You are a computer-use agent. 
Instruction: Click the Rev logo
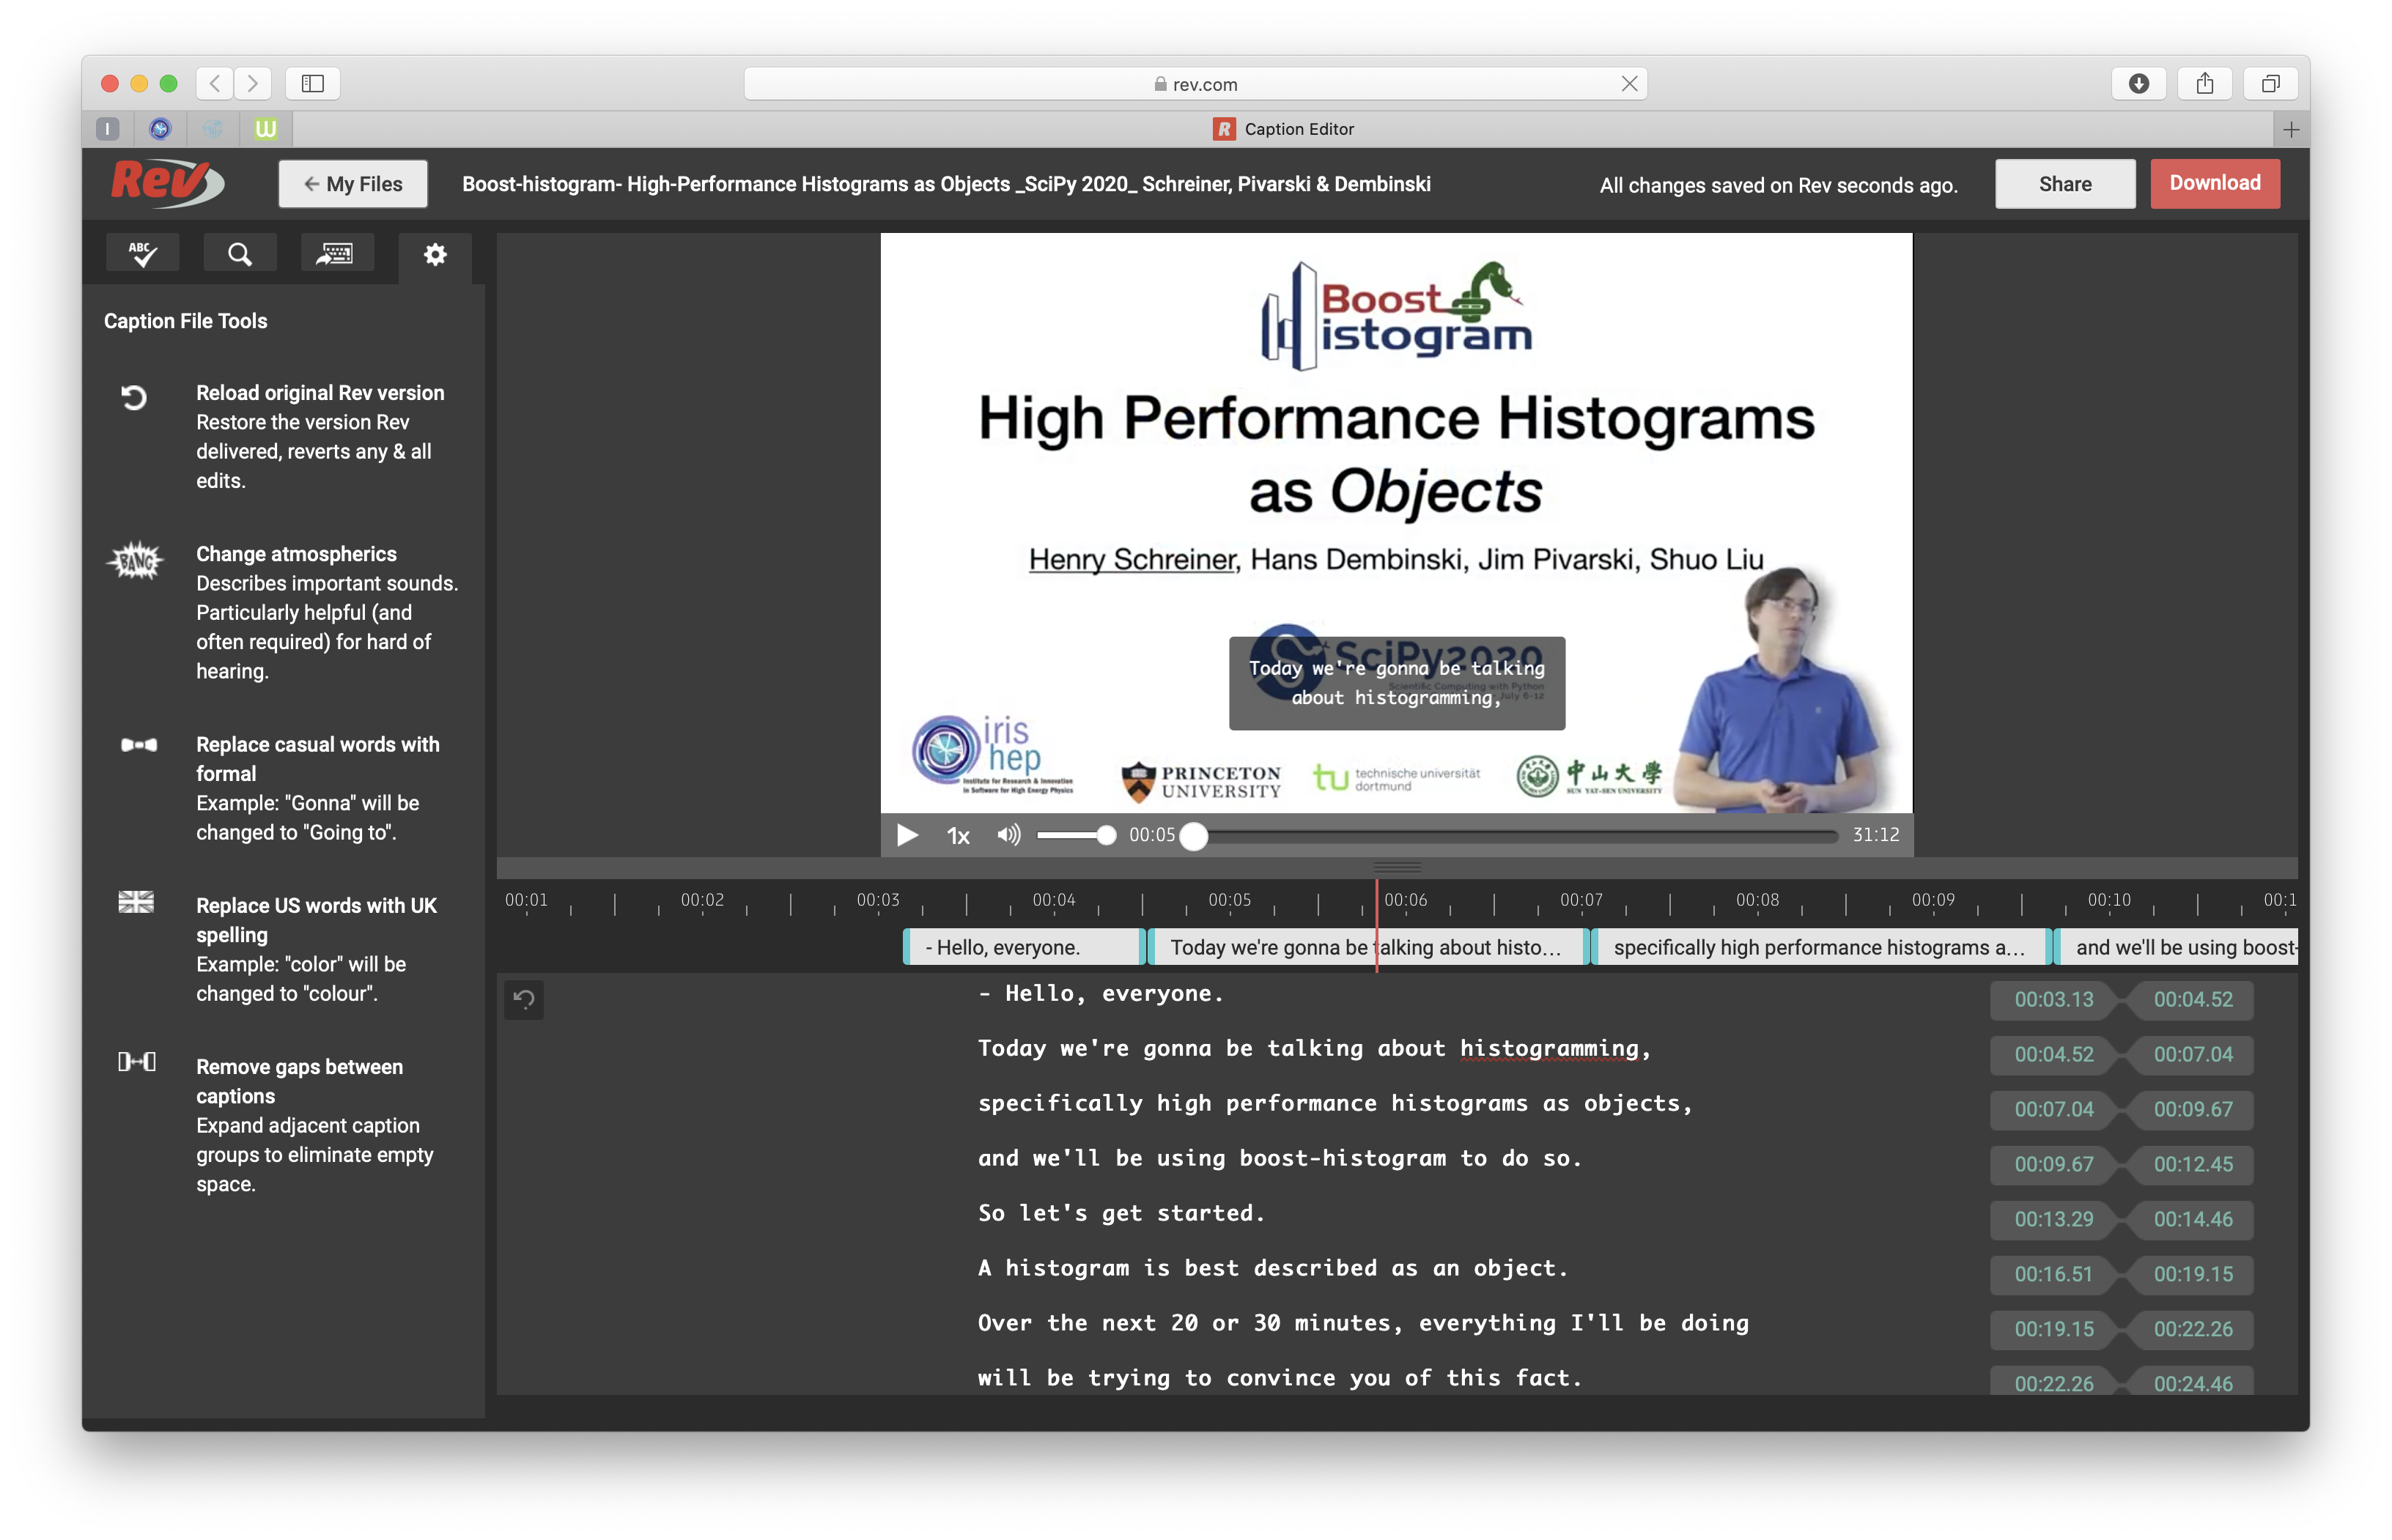pos(167,183)
